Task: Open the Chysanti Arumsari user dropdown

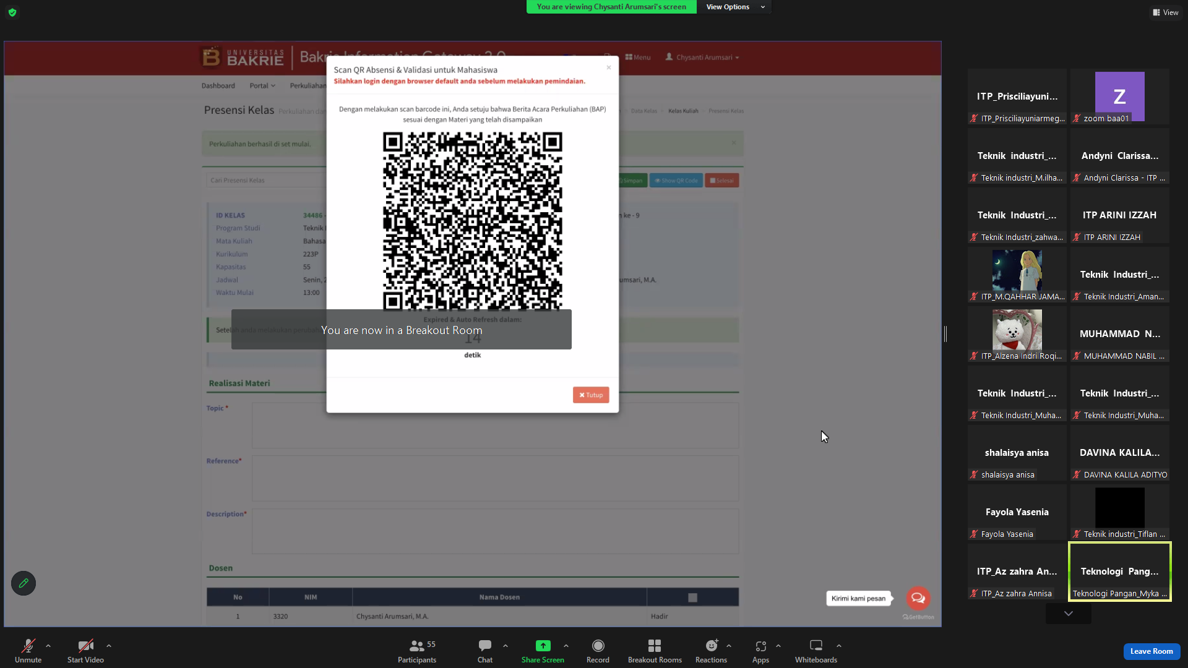Action: 702,58
